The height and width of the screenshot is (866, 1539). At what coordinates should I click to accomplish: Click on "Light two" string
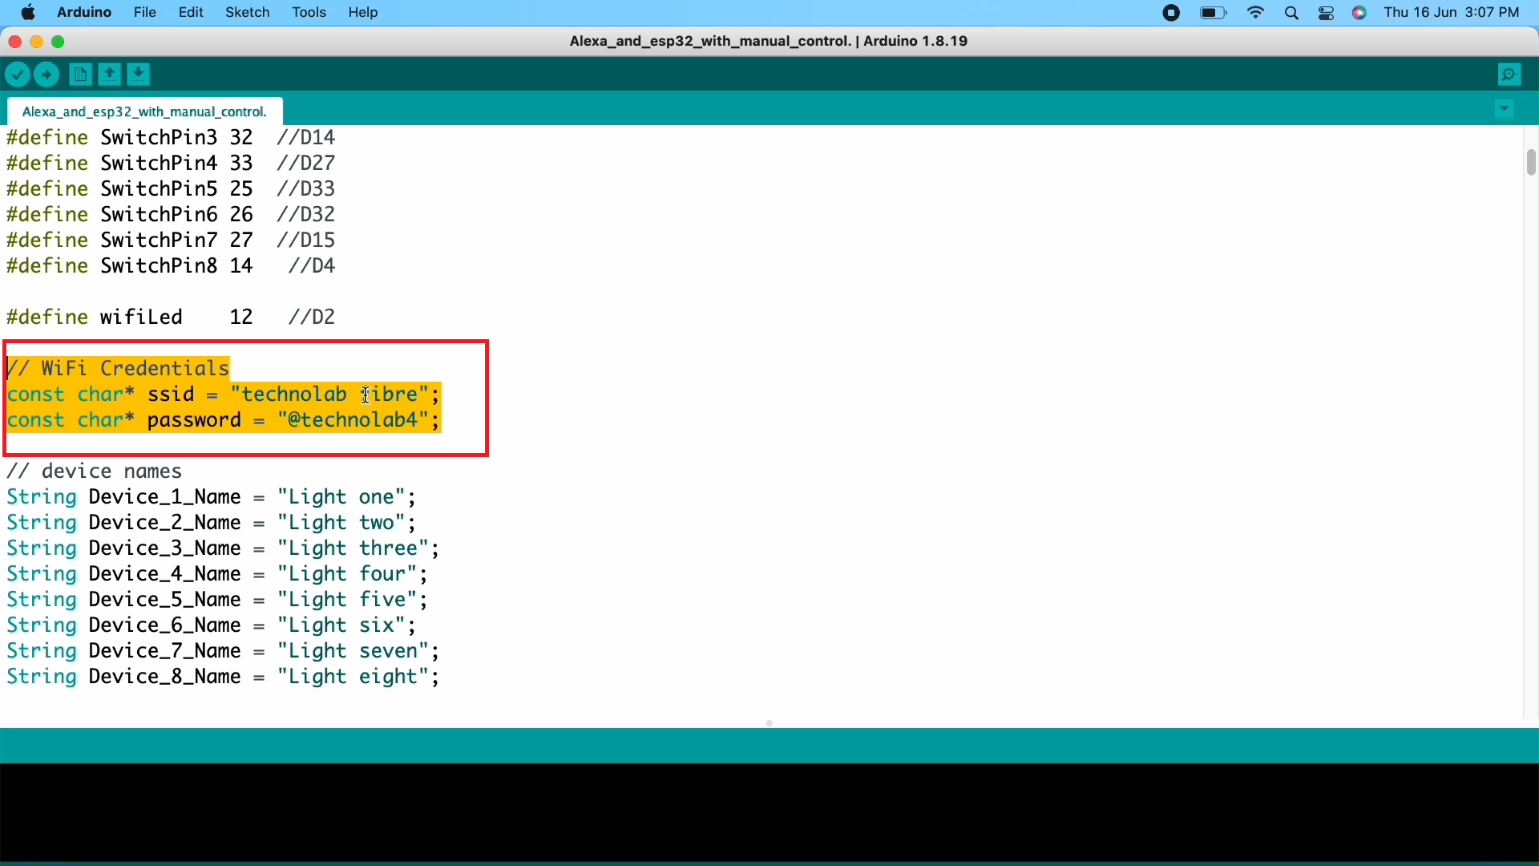[x=341, y=523]
